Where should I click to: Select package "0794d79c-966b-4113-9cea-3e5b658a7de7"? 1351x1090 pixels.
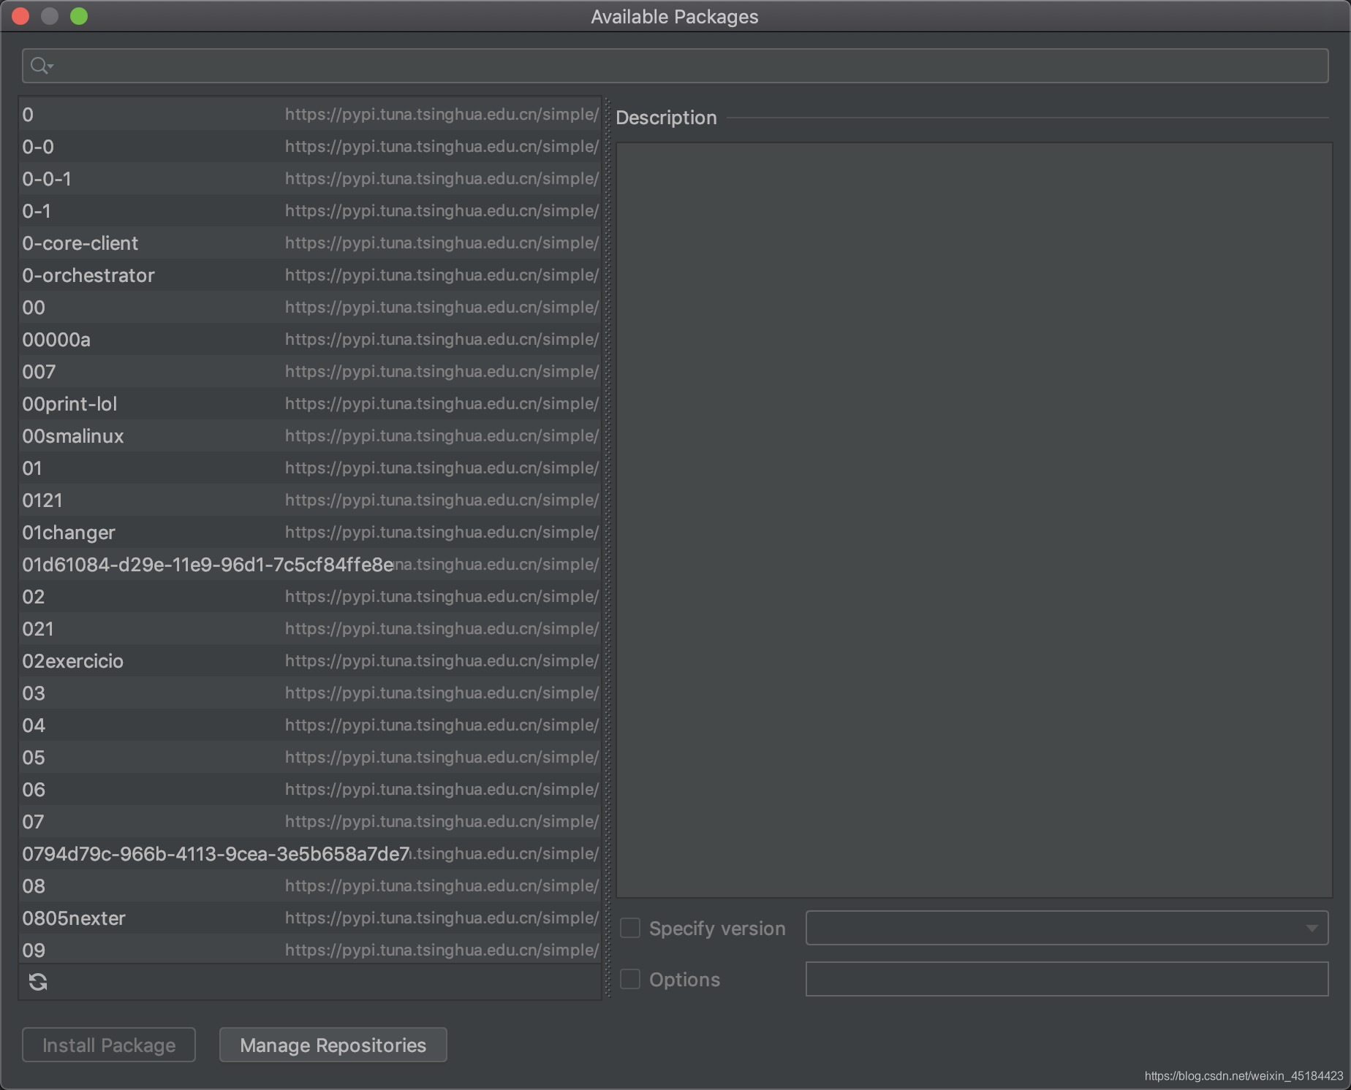tap(310, 853)
